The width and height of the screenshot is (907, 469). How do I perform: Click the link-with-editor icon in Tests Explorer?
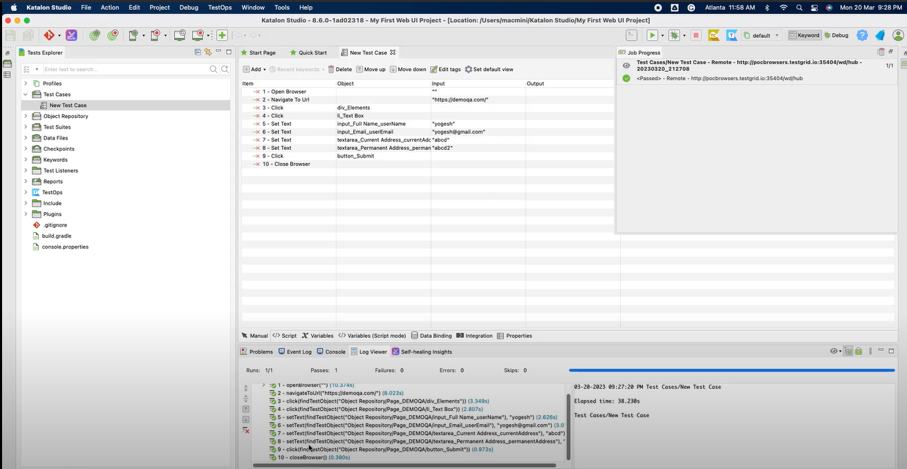207,52
